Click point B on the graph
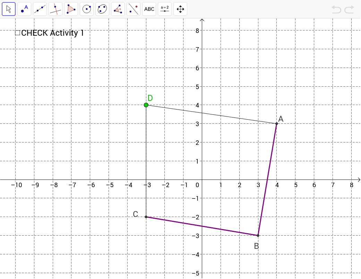 (x=258, y=236)
